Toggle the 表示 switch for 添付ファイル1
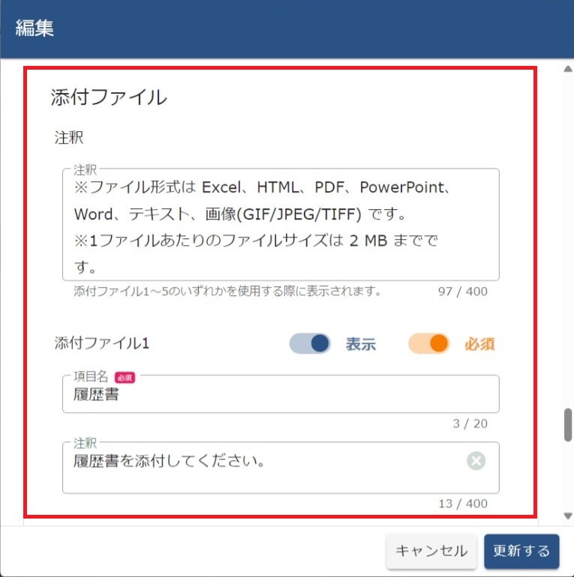Image resolution: width=574 pixels, height=577 pixels. coord(311,344)
